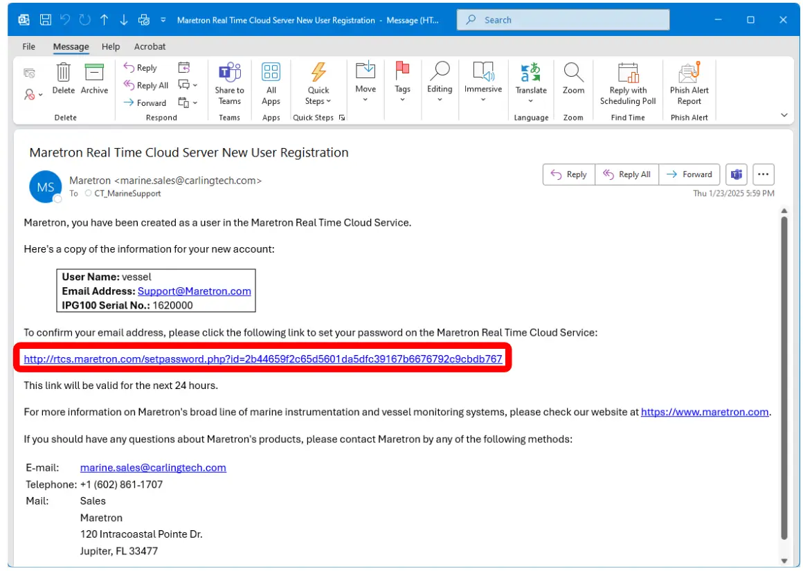
Task: Share the message to Teams
Action: pos(229,84)
